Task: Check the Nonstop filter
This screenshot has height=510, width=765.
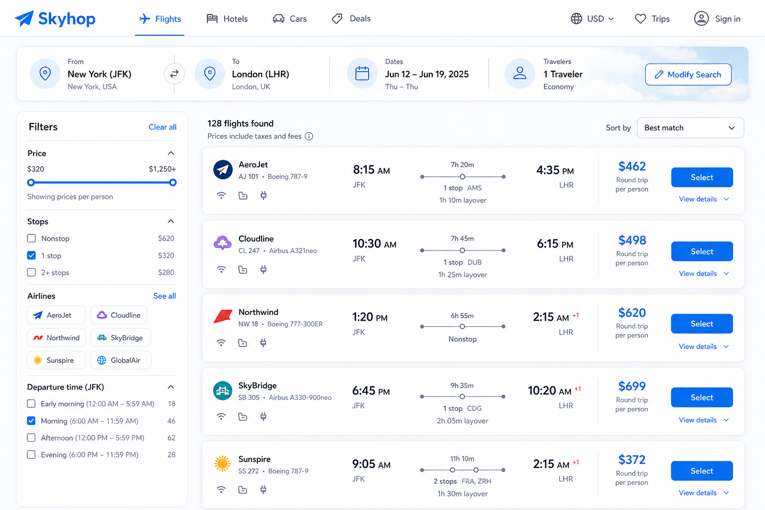Action: (31, 239)
